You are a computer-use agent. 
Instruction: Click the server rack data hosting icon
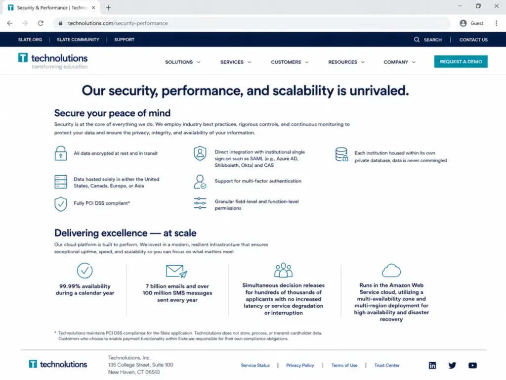coord(61,182)
